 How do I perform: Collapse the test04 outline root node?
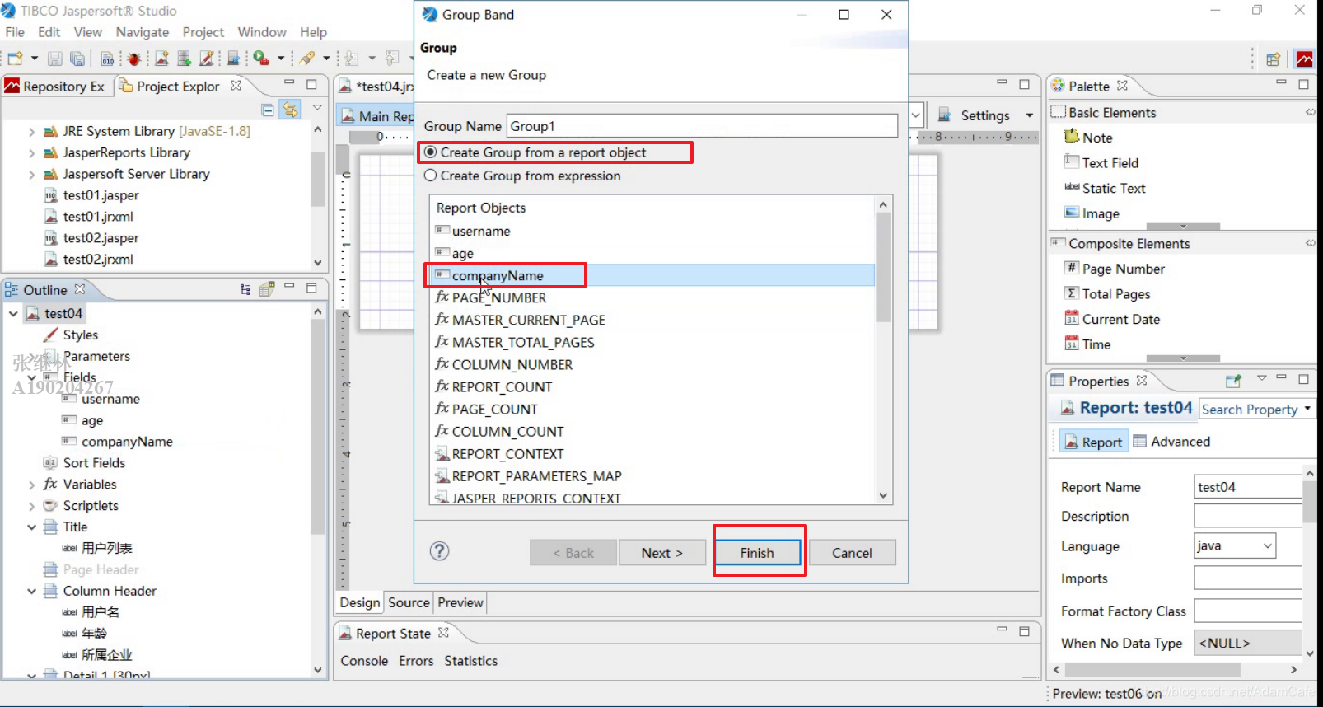pos(13,313)
